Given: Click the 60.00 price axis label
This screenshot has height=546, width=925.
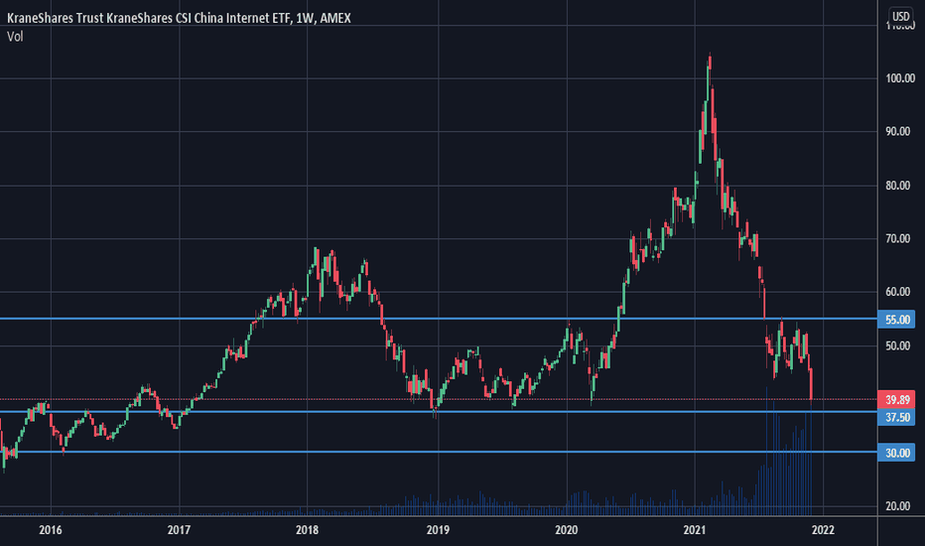Looking at the screenshot, I should click(x=898, y=292).
